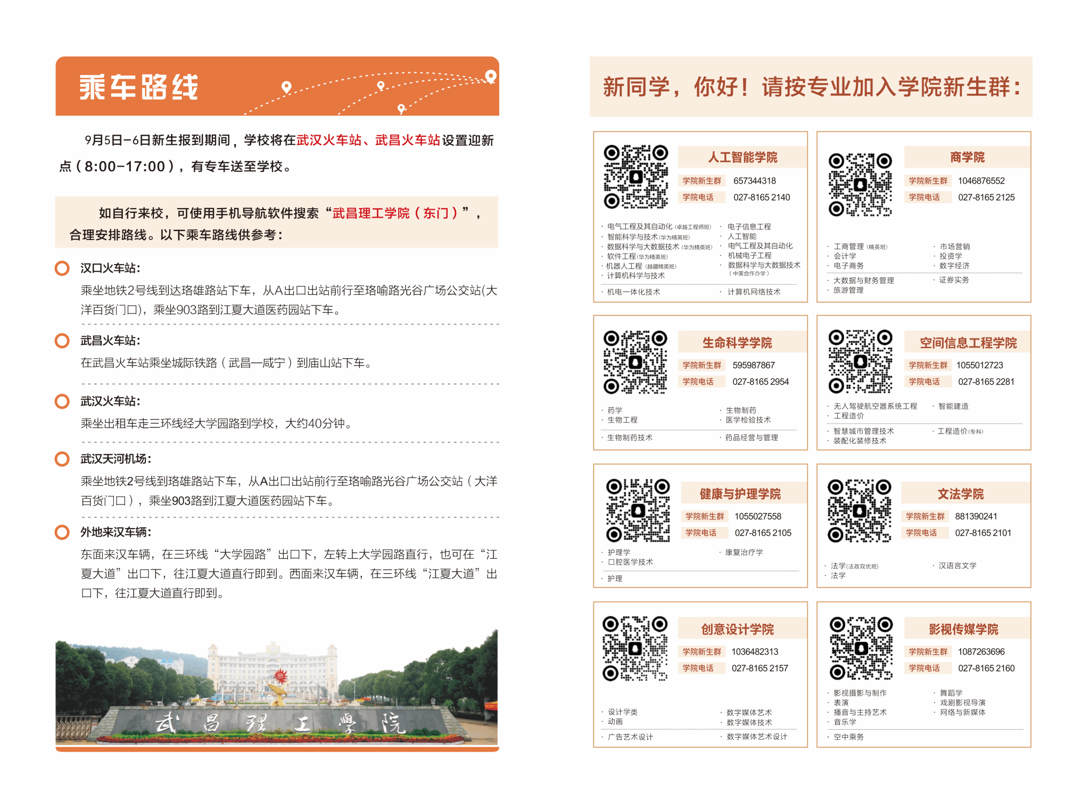Click the 文法学院 card title
This screenshot has width=1090, height=801.
coord(961,494)
